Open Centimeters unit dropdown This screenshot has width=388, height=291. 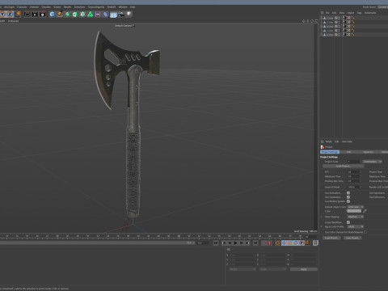[372, 162]
